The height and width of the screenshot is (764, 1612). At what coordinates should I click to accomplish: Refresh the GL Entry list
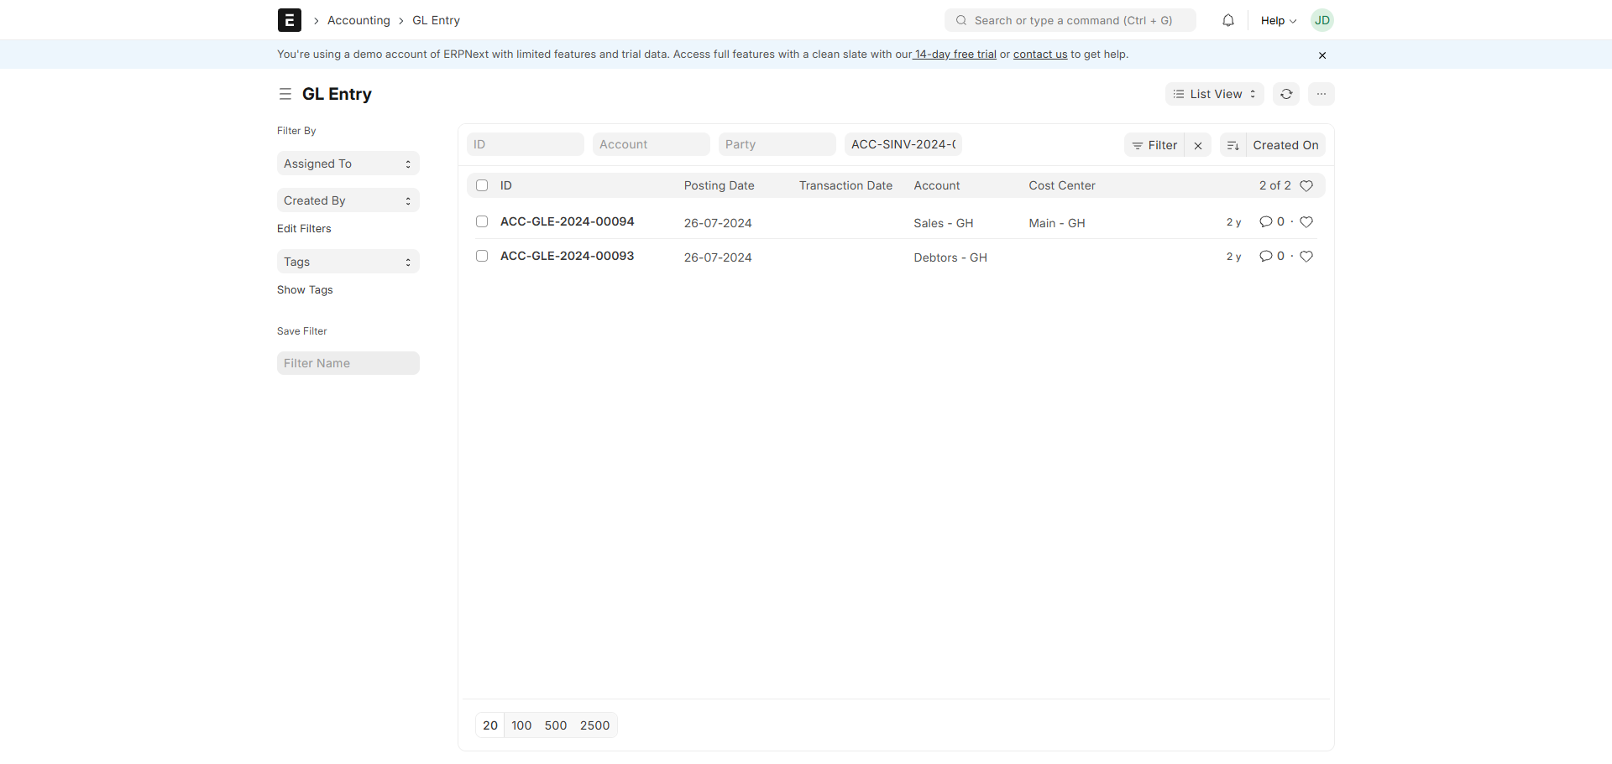click(1286, 94)
